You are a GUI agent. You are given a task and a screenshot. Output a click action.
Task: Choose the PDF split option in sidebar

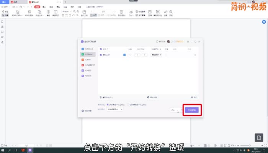88,71
